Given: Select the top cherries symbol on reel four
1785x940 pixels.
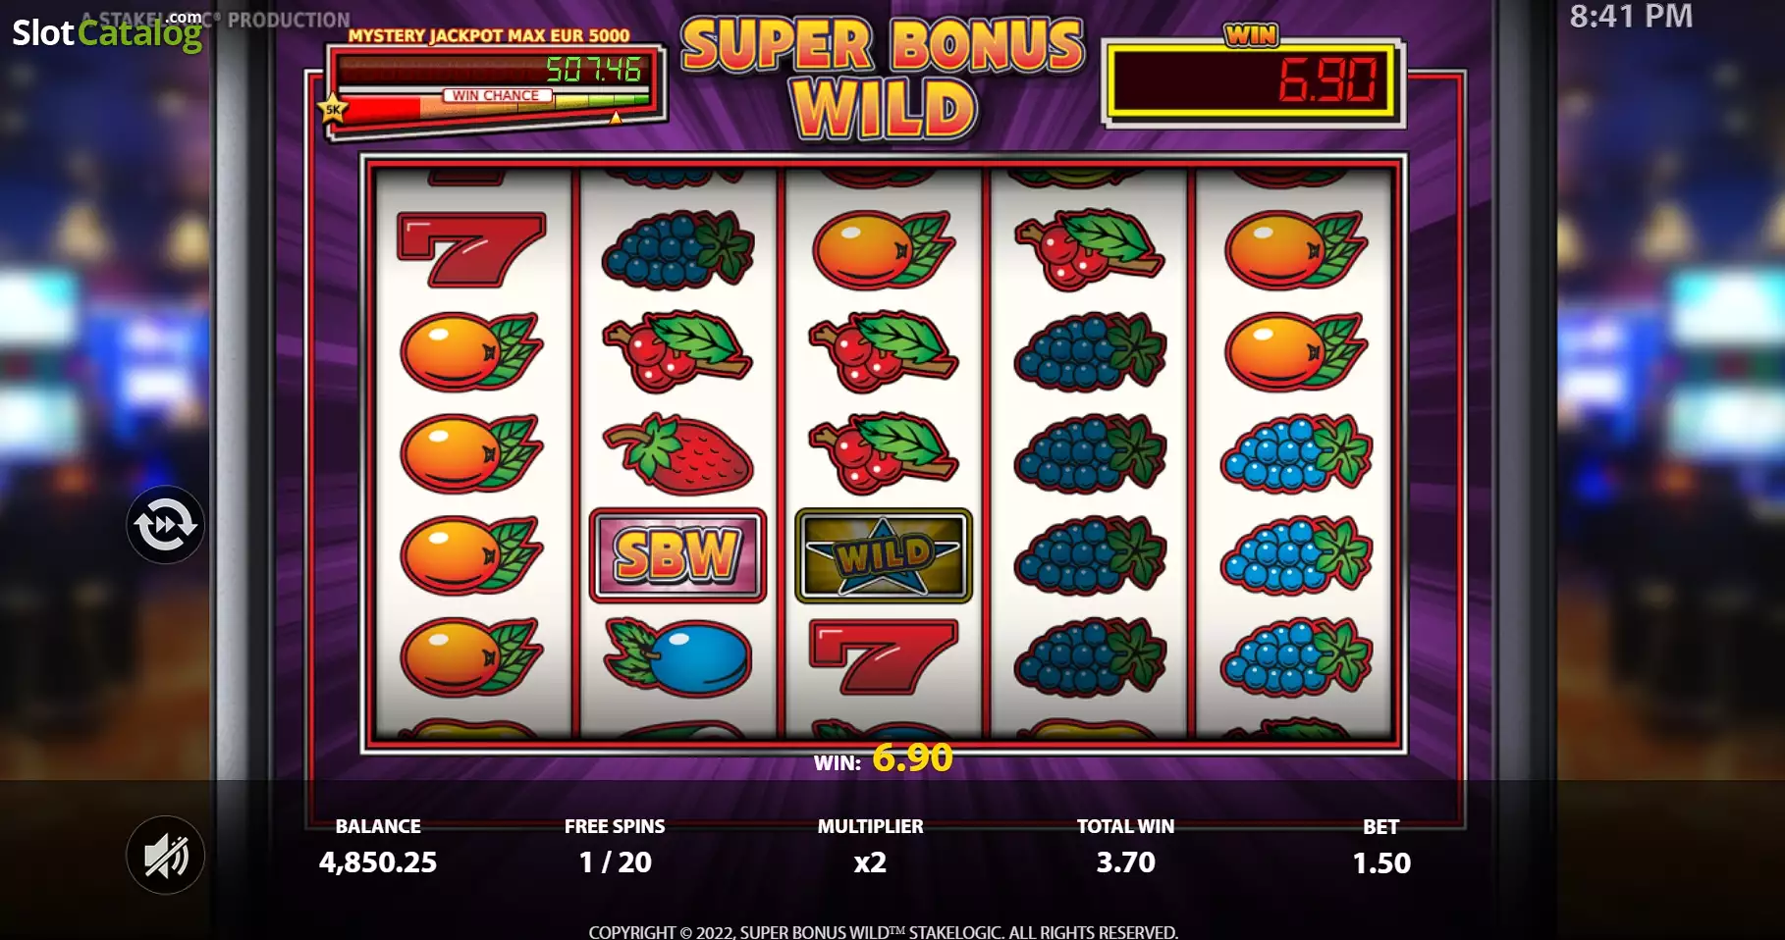Looking at the screenshot, I should coord(1090,249).
